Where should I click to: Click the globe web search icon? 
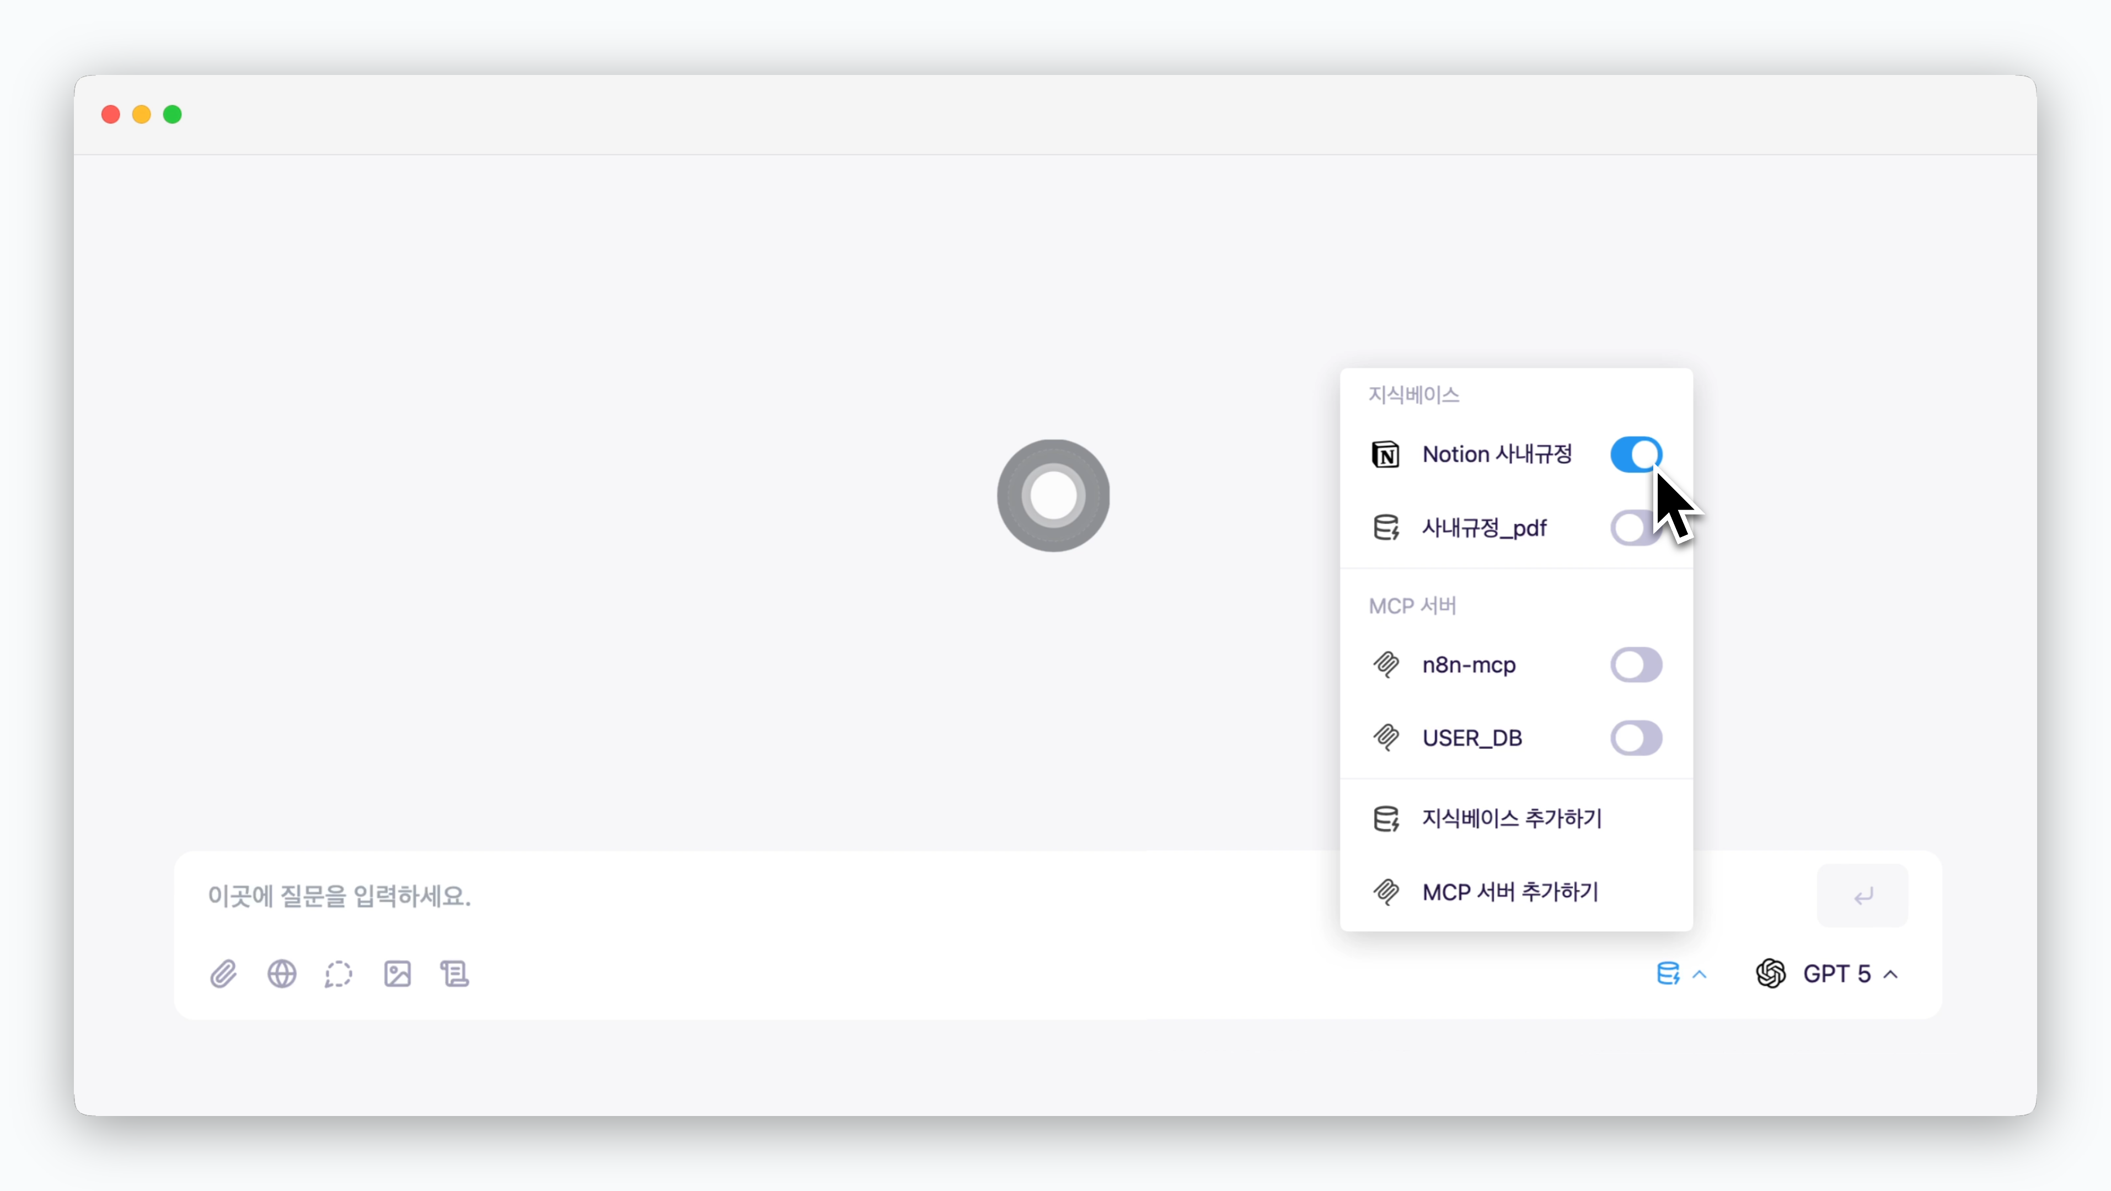point(282,974)
